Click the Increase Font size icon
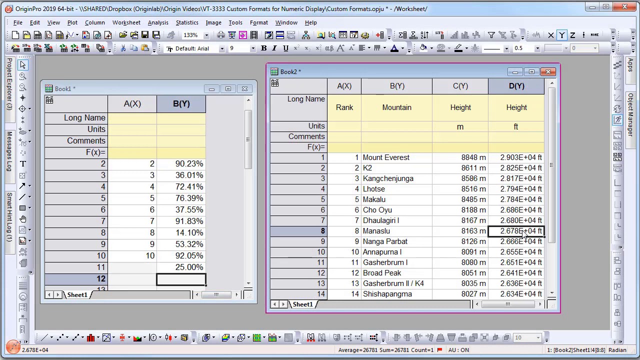The width and height of the screenshot is (640, 360). (x=340, y=48)
